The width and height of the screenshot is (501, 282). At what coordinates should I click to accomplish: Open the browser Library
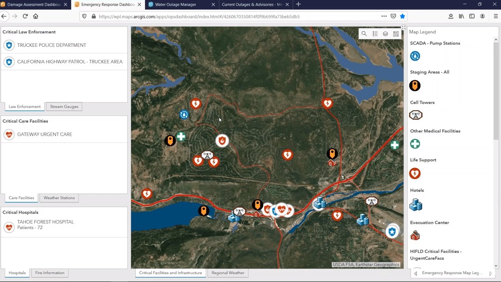coord(462,17)
